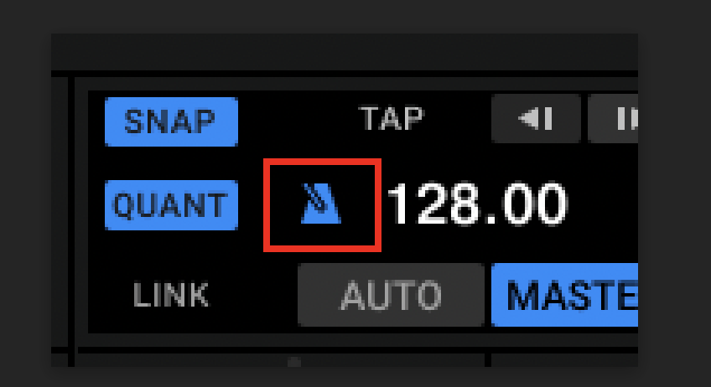Nudge the tempo slower with the left bend button

click(536, 119)
